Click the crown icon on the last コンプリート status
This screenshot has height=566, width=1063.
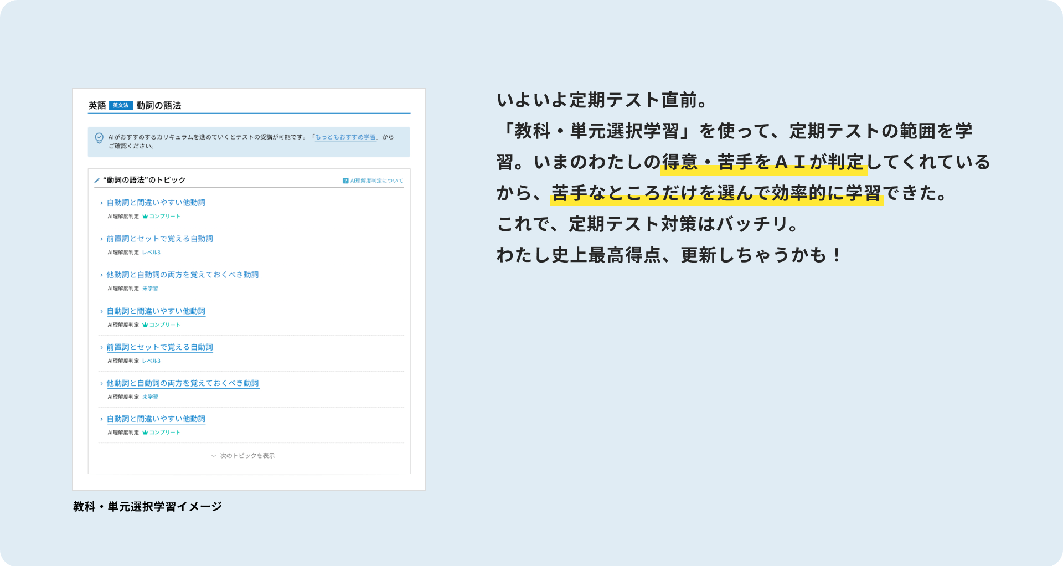[x=145, y=433]
